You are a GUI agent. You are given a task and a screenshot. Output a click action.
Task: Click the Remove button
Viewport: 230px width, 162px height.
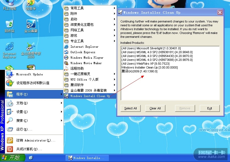(x=185, y=109)
